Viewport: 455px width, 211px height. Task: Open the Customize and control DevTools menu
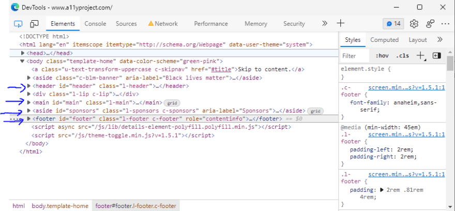tap(445, 24)
